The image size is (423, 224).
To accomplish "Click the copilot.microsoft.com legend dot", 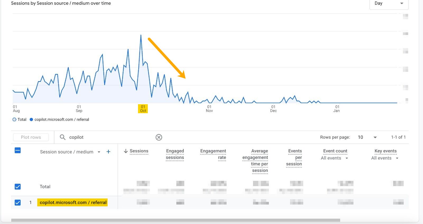I will click(x=31, y=120).
